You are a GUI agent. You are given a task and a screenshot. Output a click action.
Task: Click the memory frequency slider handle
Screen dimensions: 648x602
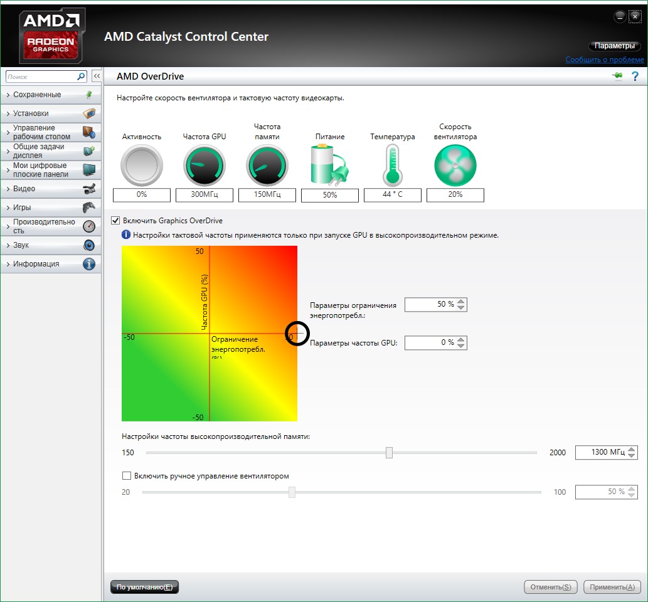389,452
